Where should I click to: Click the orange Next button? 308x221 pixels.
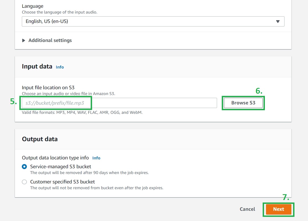(278, 209)
